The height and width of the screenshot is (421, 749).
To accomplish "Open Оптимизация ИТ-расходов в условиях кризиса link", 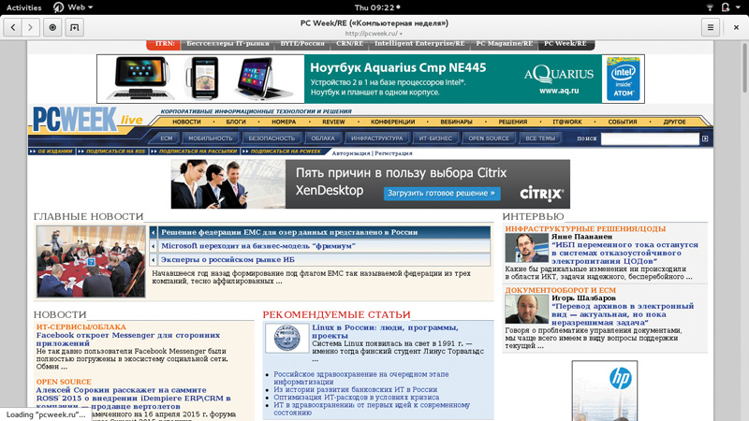I will click(357, 397).
